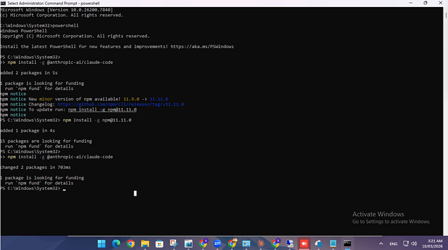
Task: Click the '15 packages are looking for funding' line
Action: click(x=46, y=141)
